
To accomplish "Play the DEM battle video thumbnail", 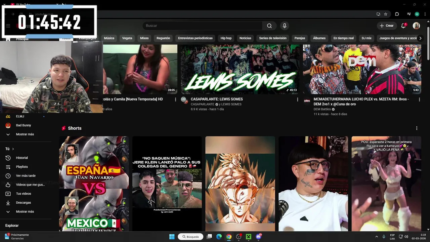I will [362, 69].
